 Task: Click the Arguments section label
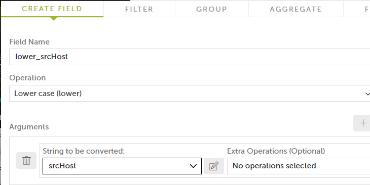29,127
